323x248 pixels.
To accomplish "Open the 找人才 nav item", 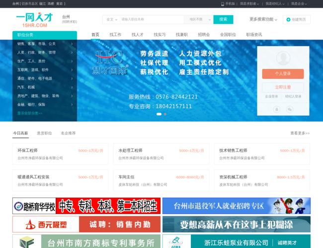I will tap(137, 35).
